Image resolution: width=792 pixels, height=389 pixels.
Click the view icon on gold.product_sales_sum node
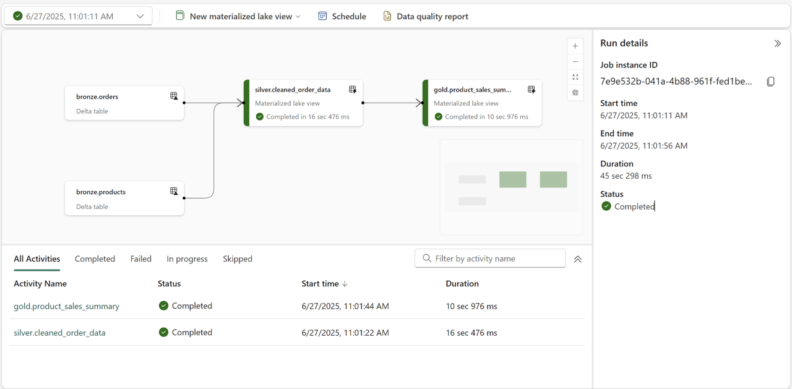tap(532, 90)
